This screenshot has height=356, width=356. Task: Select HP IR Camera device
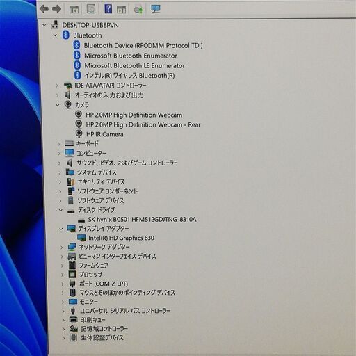point(104,134)
